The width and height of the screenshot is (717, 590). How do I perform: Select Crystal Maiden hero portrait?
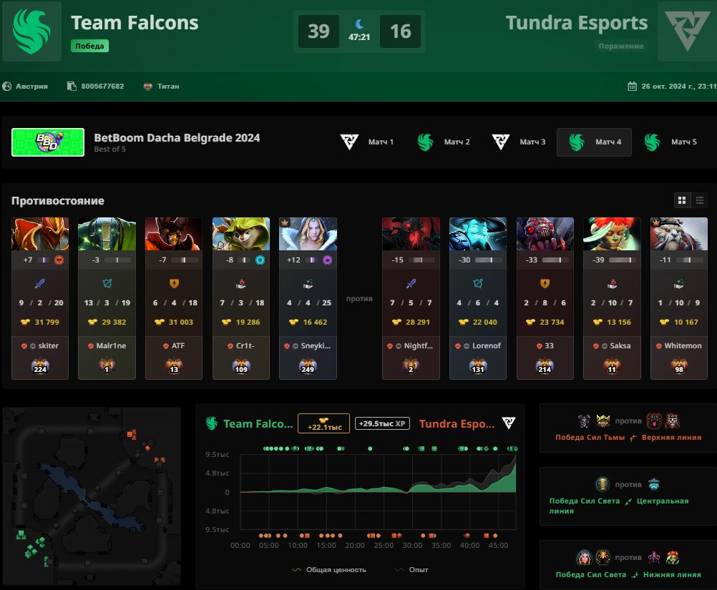(308, 234)
